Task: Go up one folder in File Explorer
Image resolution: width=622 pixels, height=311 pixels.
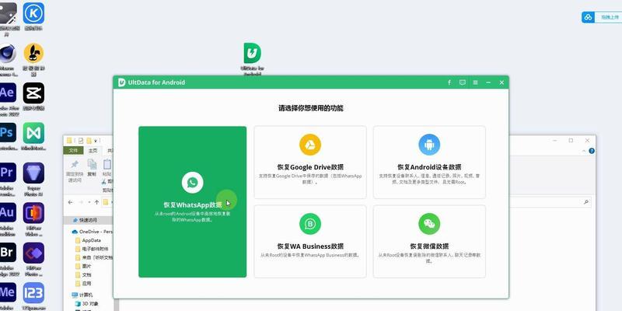Action: (x=96, y=202)
